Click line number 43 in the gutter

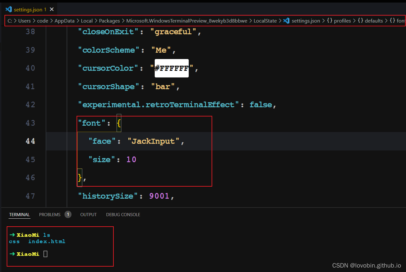pos(30,123)
